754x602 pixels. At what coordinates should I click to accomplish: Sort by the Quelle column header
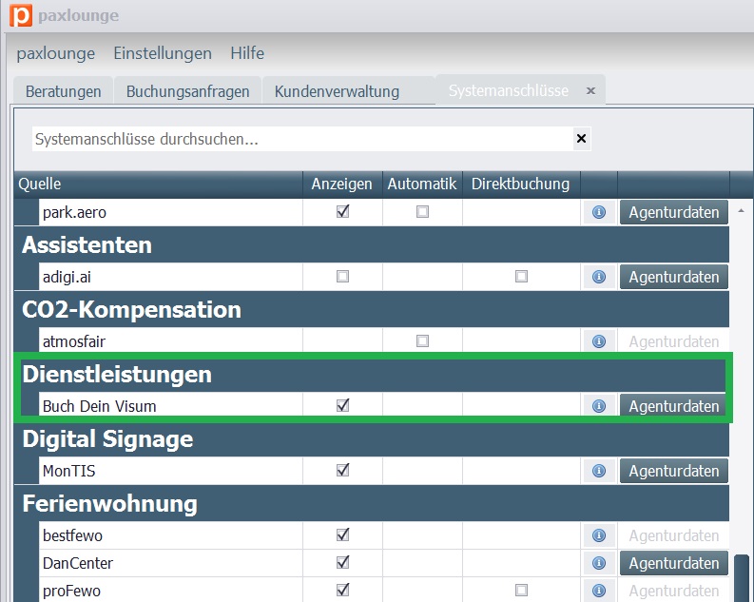coord(158,184)
